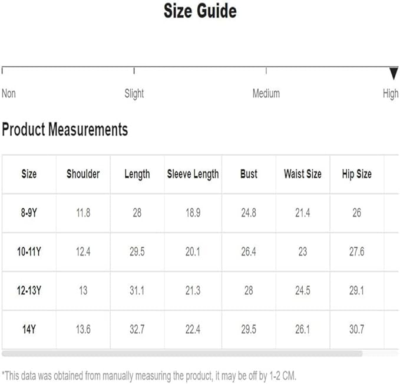Click the Product Measurements heading
Image resolution: width=400 pixels, height=384 pixels.
coord(65,129)
